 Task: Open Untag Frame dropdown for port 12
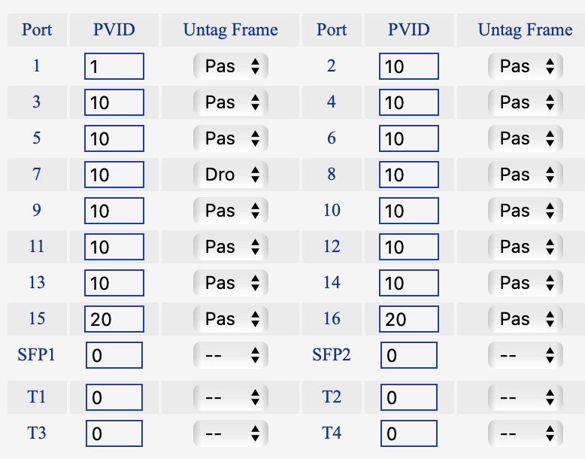525,247
